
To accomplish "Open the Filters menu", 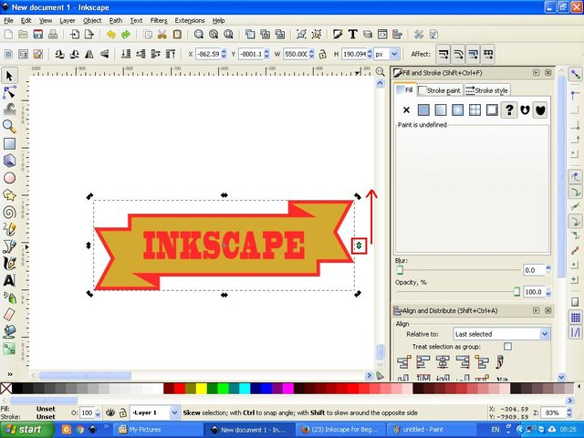I will pos(159,20).
